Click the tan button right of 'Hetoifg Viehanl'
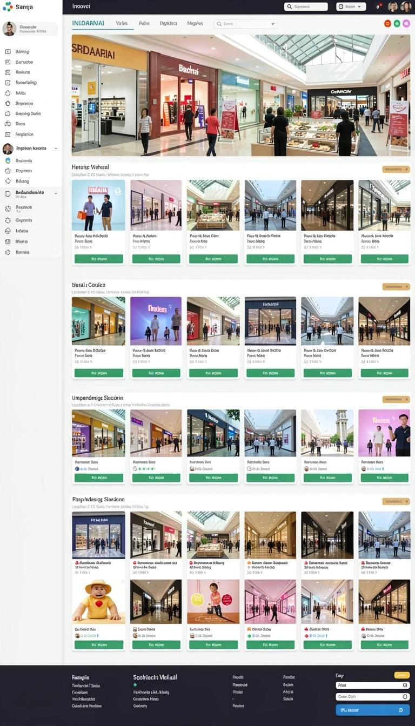415x726 pixels. pyautogui.click(x=396, y=170)
